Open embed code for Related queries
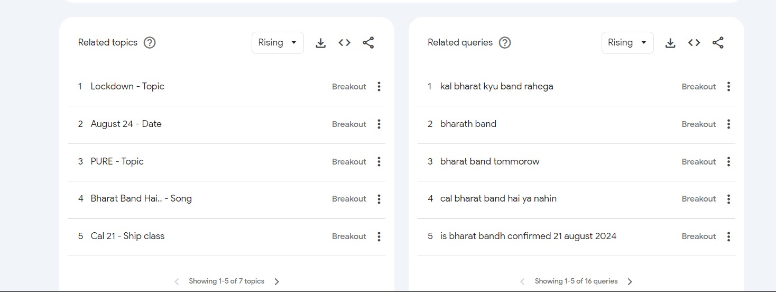The width and height of the screenshot is (776, 292). tap(694, 43)
